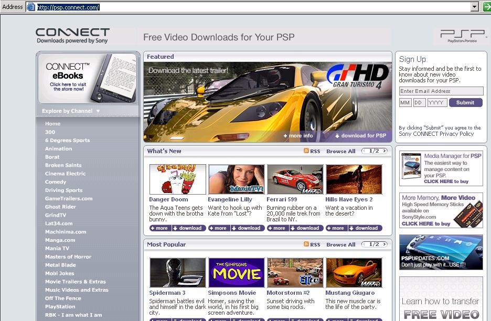Download the Gran Turismo trailer for PSP
This screenshot has width=491, height=321.
[360, 136]
